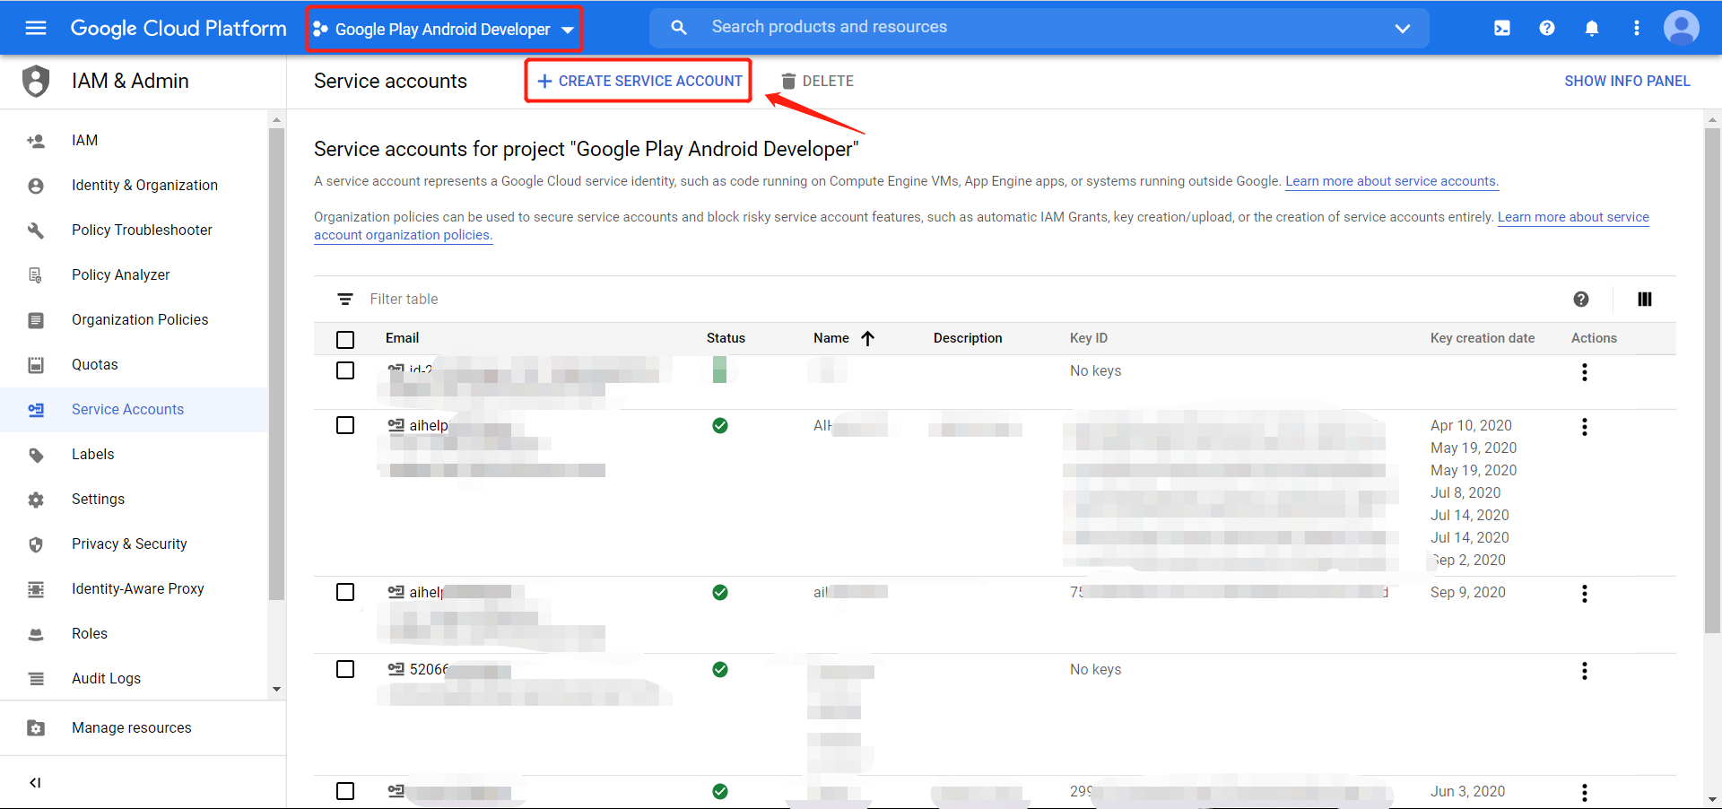The image size is (1722, 809).
Task: Click the search magnifier icon
Action: click(x=679, y=28)
